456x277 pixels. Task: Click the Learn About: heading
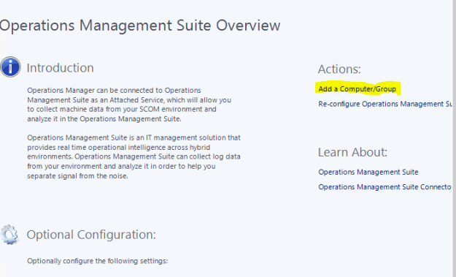tap(352, 152)
